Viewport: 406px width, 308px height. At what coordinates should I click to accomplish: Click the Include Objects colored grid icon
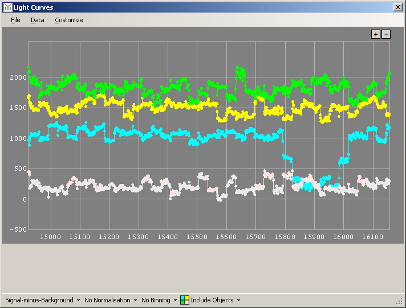(184, 300)
